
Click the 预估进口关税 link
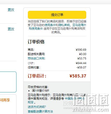click(37, 58)
